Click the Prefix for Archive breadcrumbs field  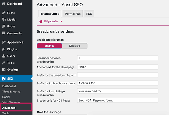coord(118,83)
